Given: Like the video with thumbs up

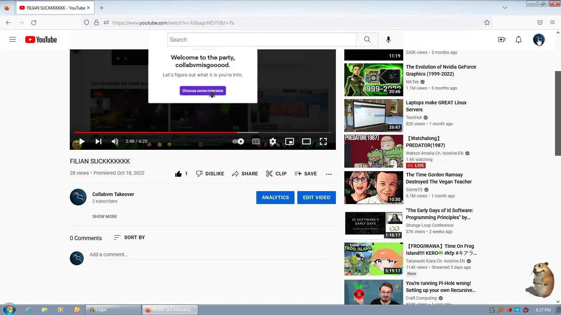Looking at the screenshot, I should 181,174.
